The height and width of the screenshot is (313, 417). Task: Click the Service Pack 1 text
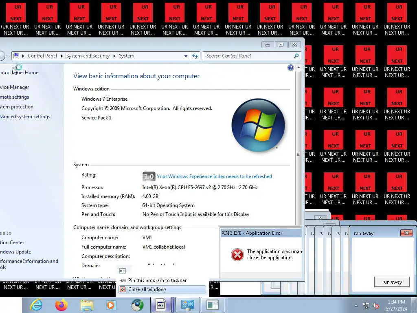[x=96, y=118]
